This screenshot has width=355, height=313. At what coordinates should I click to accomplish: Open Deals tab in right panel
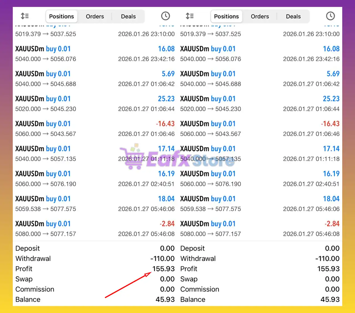coord(293,17)
